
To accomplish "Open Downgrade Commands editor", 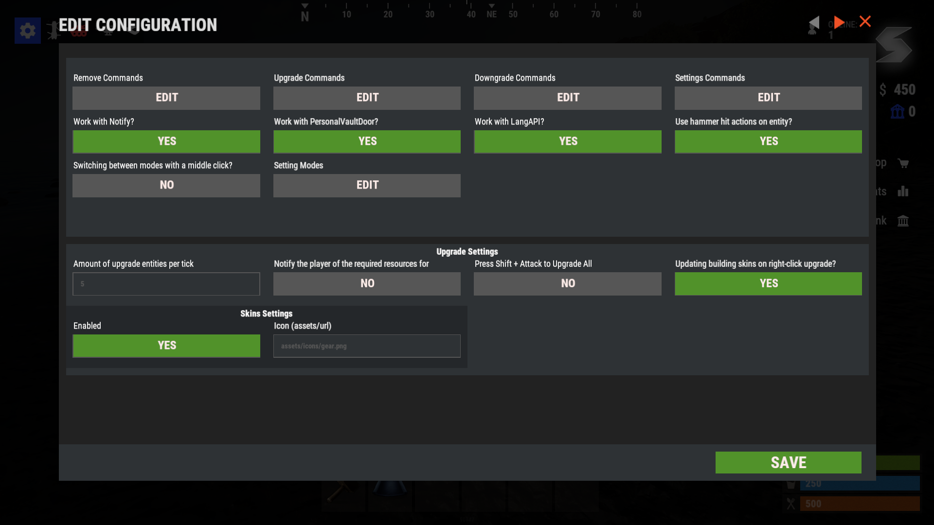I will (567, 98).
